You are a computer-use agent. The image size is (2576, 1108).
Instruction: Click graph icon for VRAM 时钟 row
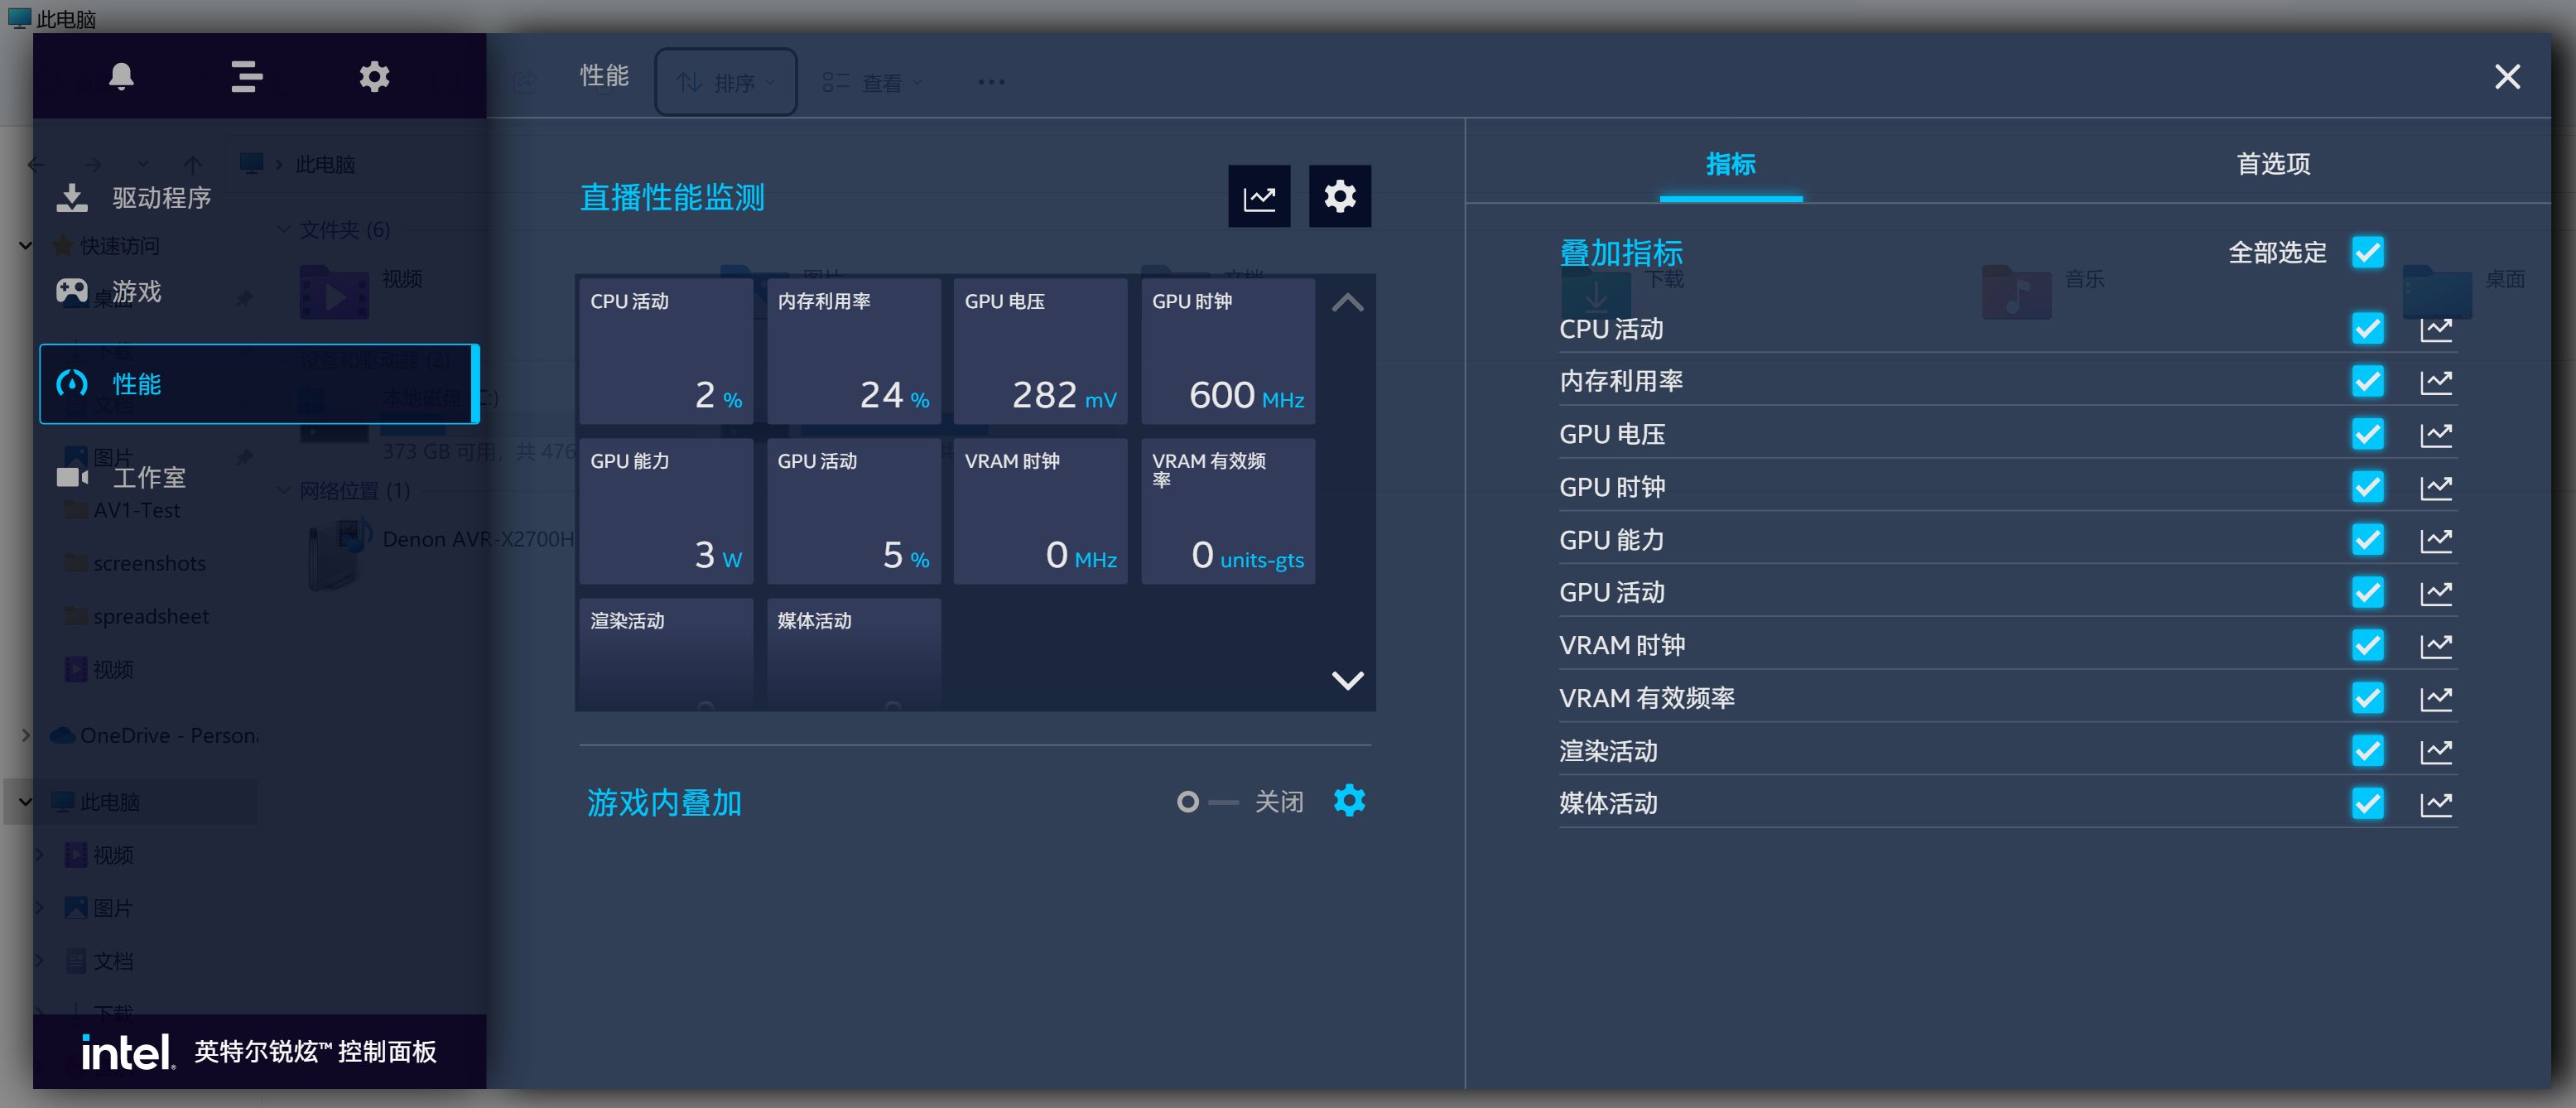(x=2436, y=646)
